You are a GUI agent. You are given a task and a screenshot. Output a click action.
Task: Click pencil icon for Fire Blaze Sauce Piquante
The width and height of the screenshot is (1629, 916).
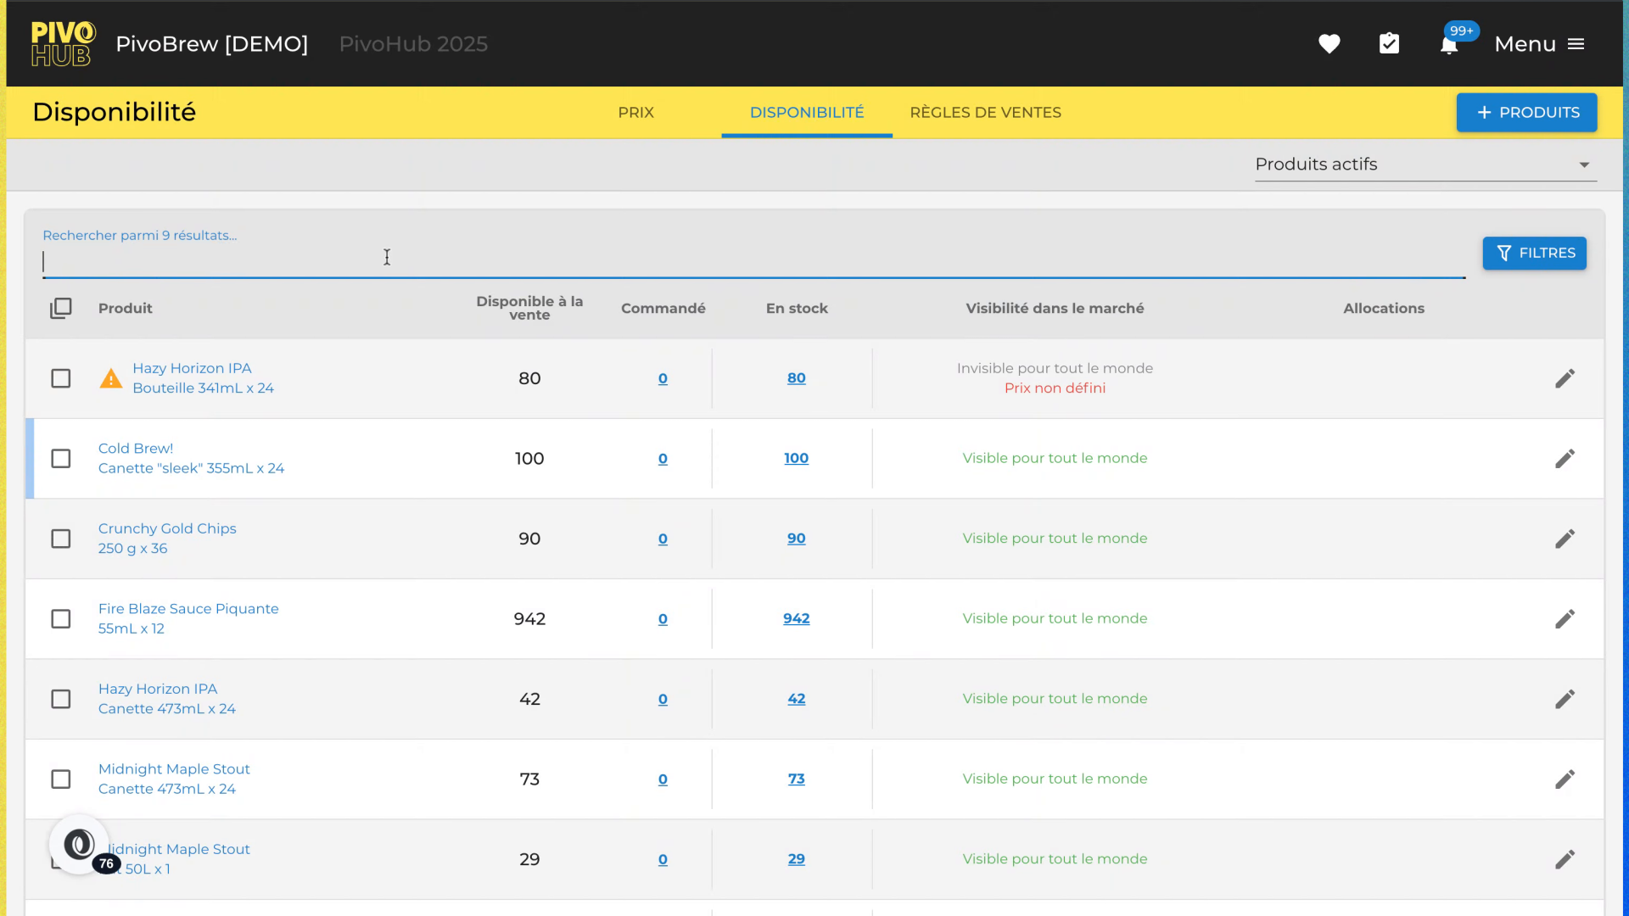click(x=1565, y=619)
